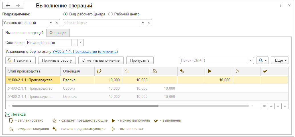
Task: Open the Выполнение операций tab
Action: (x=24, y=33)
